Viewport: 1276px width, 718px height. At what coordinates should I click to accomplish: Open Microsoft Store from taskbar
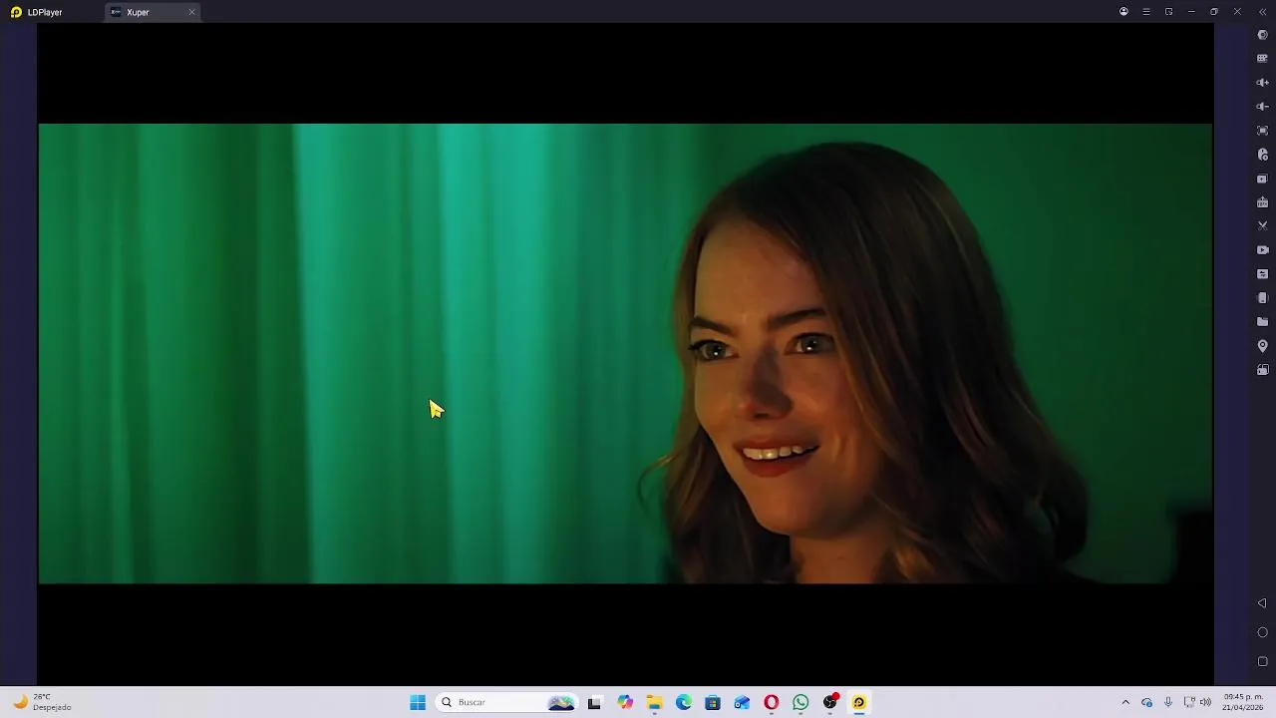pyautogui.click(x=713, y=702)
